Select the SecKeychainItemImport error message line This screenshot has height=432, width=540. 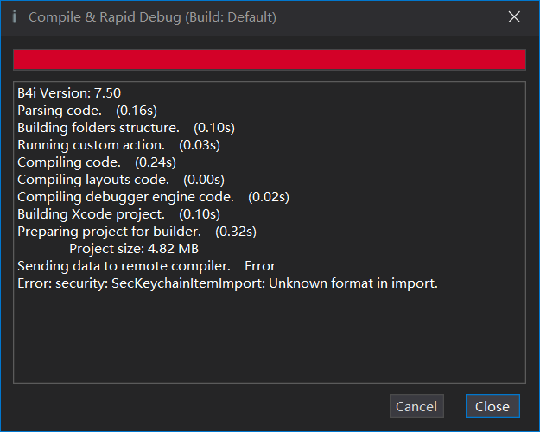tap(227, 283)
